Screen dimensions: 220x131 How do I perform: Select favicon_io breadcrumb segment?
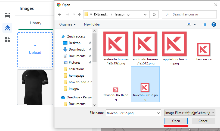coord(122,14)
